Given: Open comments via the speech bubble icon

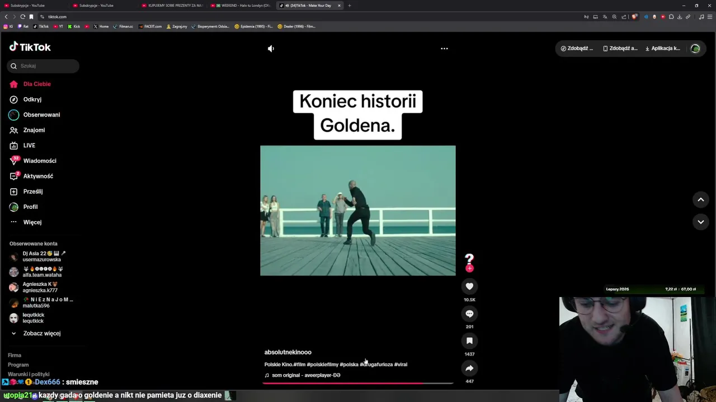Looking at the screenshot, I should pos(469,314).
